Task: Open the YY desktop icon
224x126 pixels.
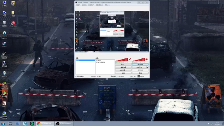Action: click(13, 4)
